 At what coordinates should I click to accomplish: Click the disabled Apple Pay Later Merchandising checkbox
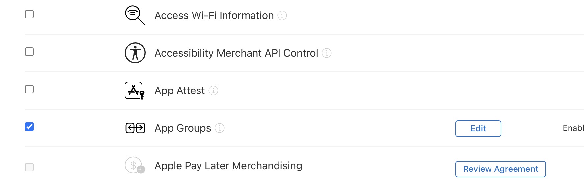[x=29, y=167]
